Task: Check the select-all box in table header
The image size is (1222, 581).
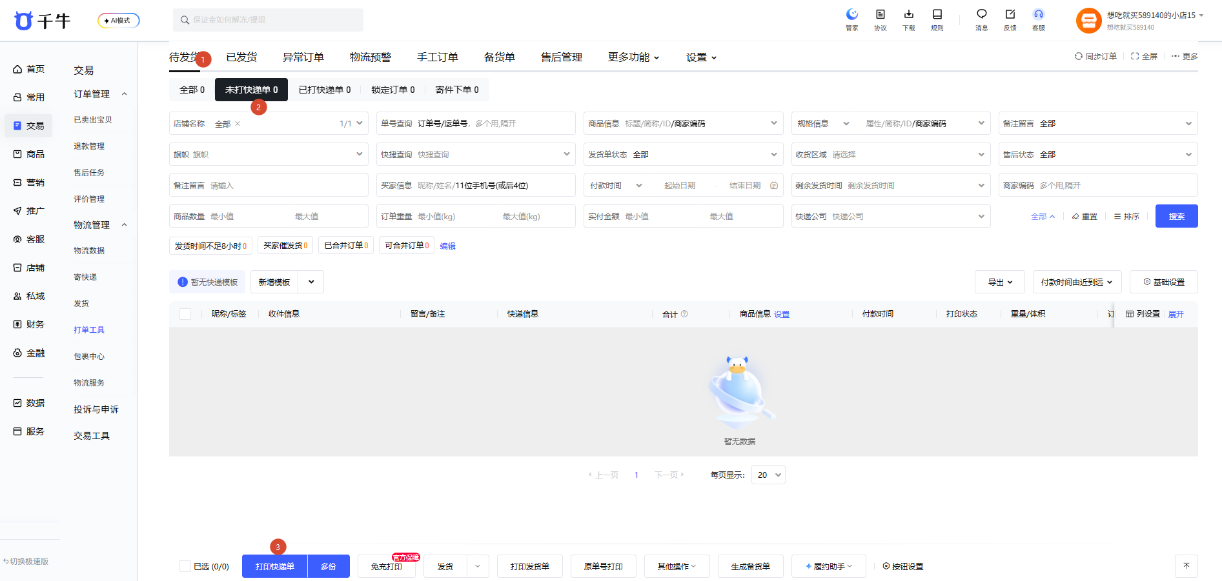Action: point(185,314)
